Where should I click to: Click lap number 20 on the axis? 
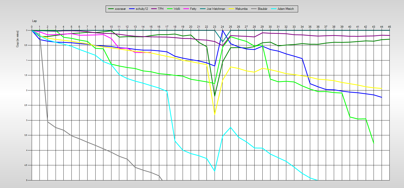(x=191, y=27)
